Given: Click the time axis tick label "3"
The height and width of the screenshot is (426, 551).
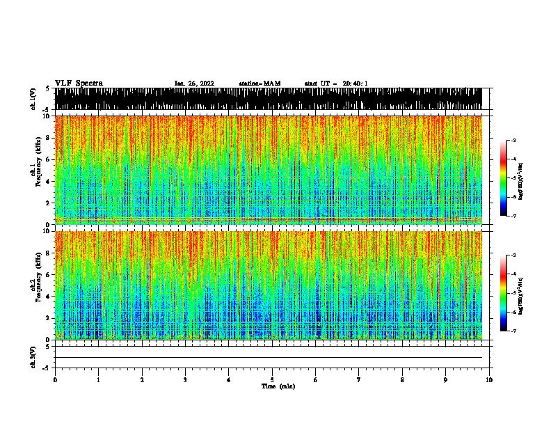Looking at the screenshot, I should click(x=185, y=380).
